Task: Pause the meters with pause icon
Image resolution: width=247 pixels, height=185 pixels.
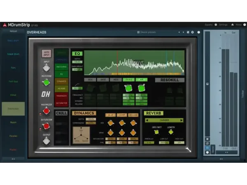Action: (x=207, y=139)
